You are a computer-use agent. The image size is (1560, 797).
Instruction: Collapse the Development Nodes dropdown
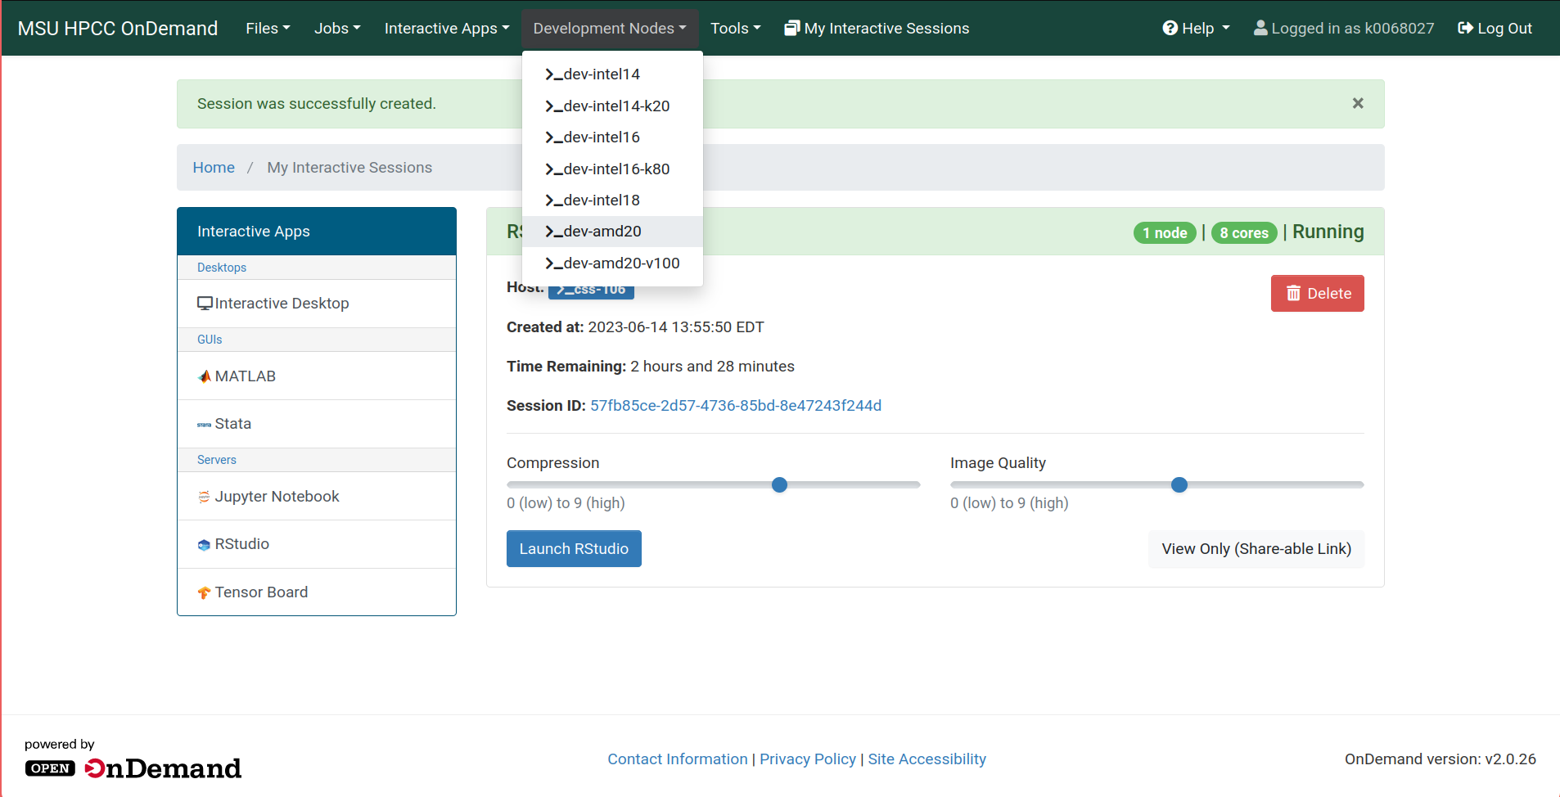[x=610, y=28]
